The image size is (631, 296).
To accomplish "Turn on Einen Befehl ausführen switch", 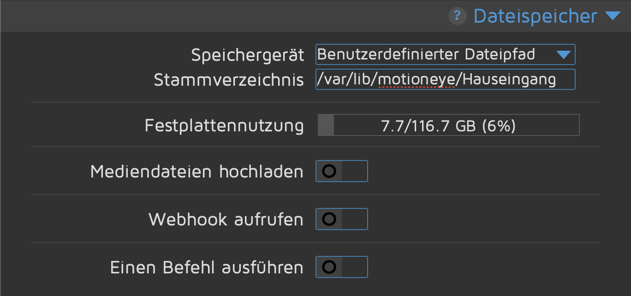I will coord(341,267).
